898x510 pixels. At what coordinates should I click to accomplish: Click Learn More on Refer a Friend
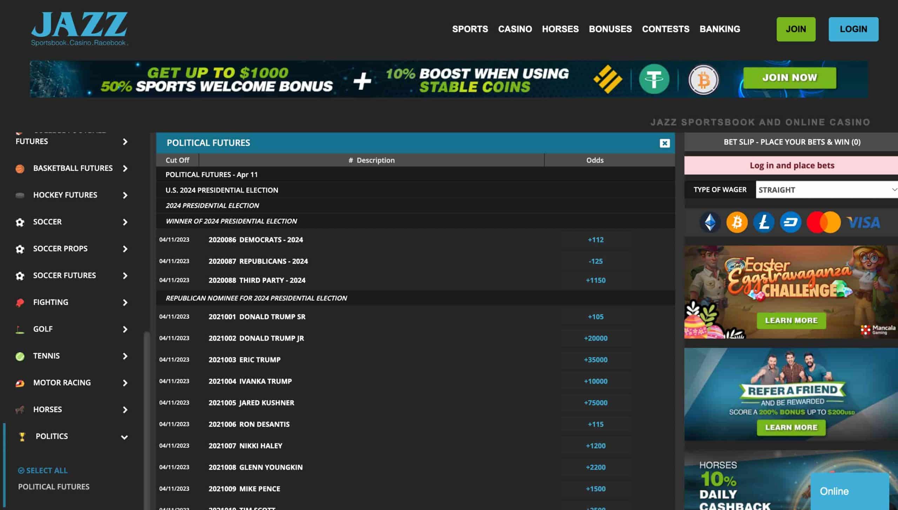click(x=791, y=428)
